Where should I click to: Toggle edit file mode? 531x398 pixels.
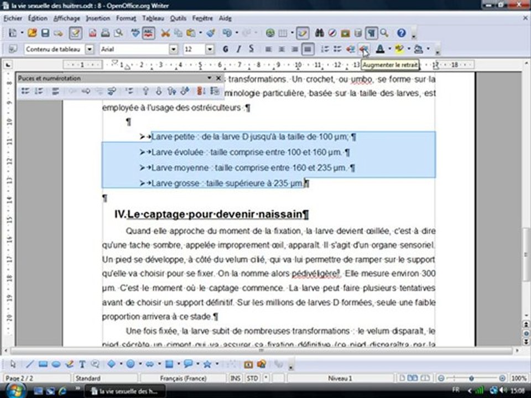75,33
